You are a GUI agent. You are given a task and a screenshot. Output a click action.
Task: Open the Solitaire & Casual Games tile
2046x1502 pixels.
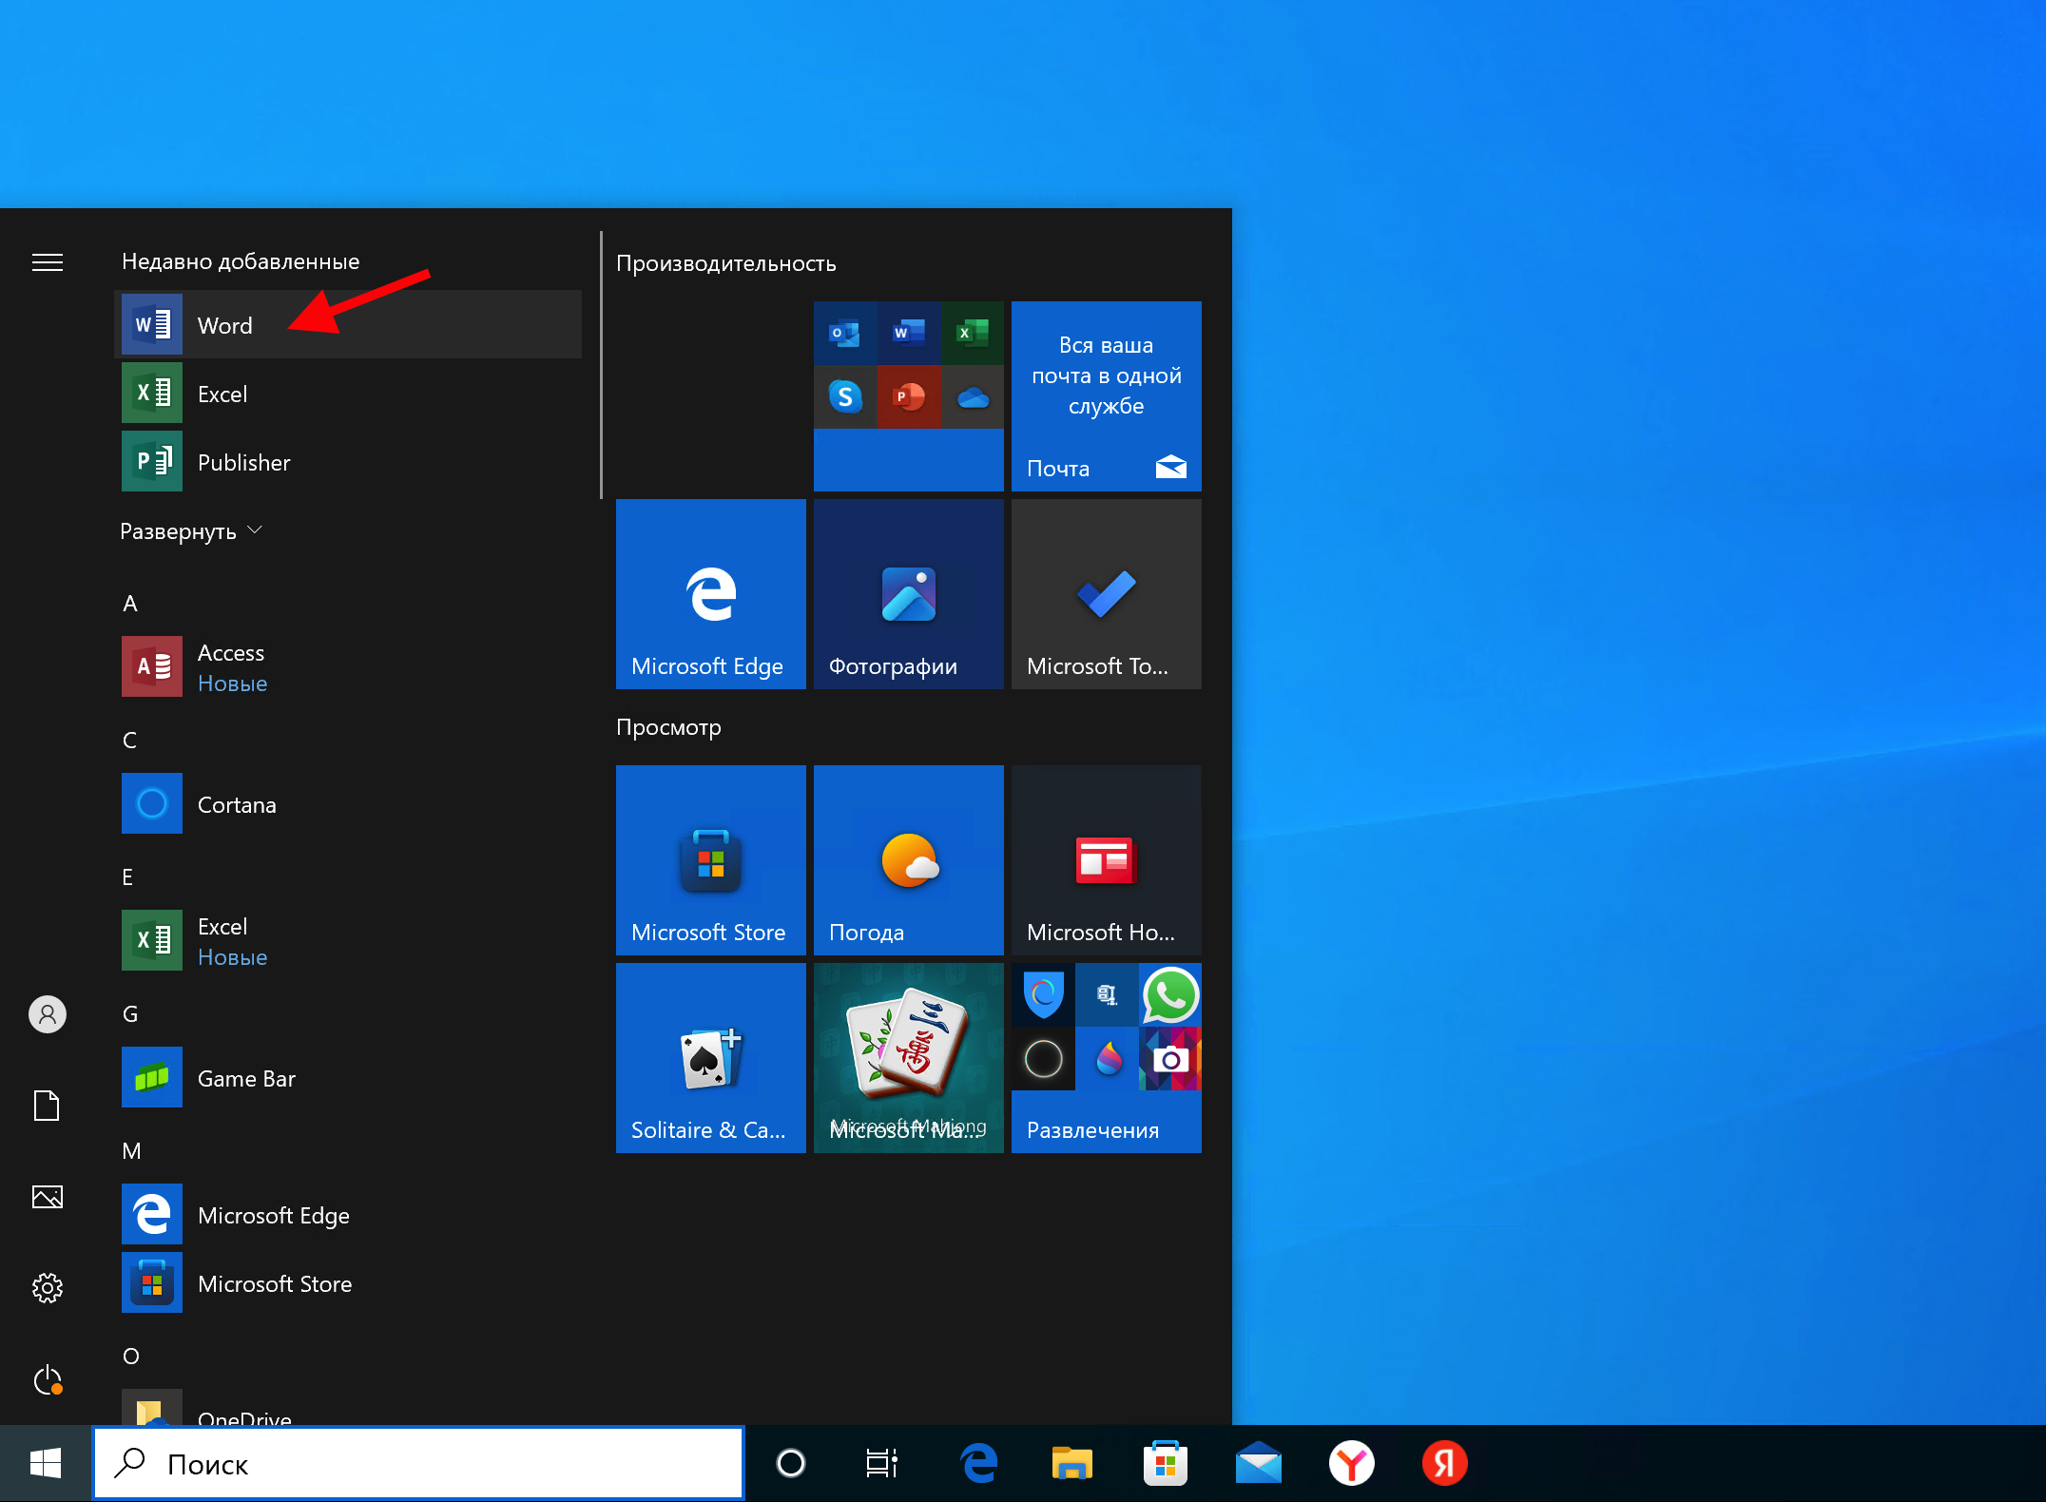tap(711, 1058)
